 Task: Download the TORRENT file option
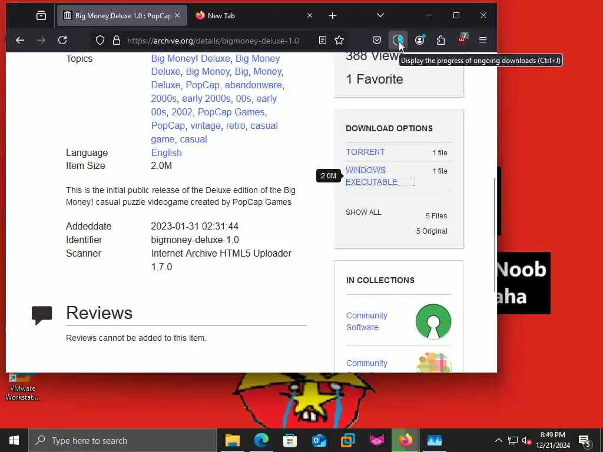(x=365, y=152)
